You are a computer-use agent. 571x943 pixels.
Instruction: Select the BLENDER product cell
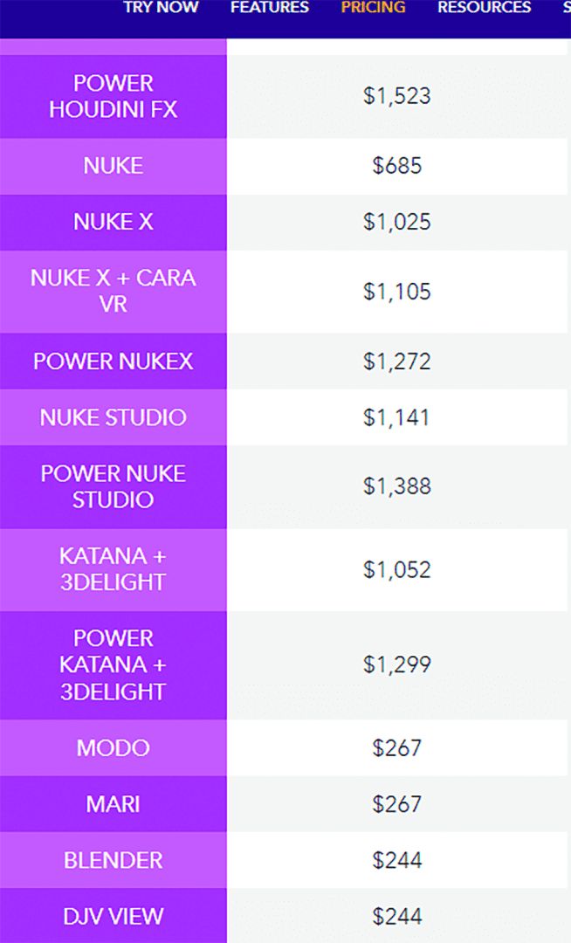coord(114,860)
